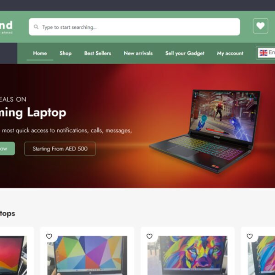Open the wishlist heart icon in header
The height and width of the screenshot is (275, 275).
click(260, 26)
